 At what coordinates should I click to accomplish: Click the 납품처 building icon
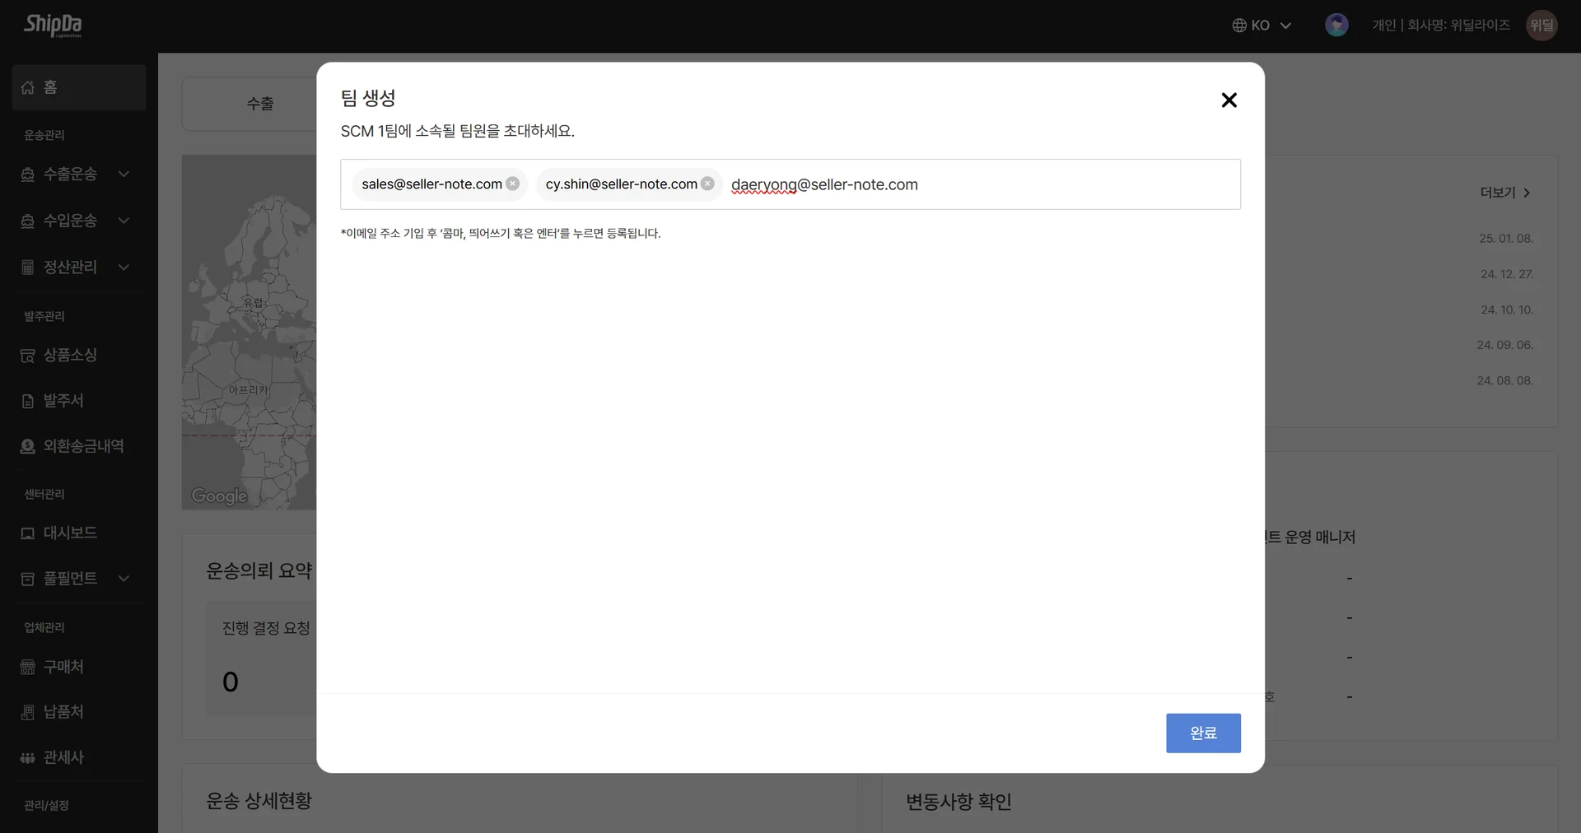(28, 712)
